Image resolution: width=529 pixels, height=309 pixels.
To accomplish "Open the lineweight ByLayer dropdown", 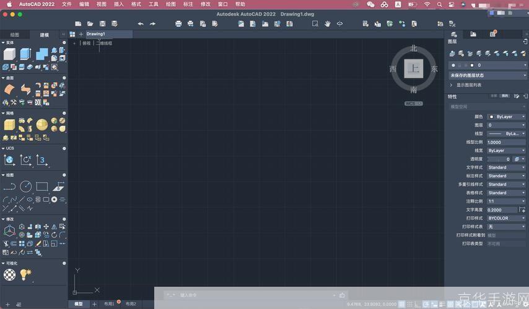I will [507, 150].
